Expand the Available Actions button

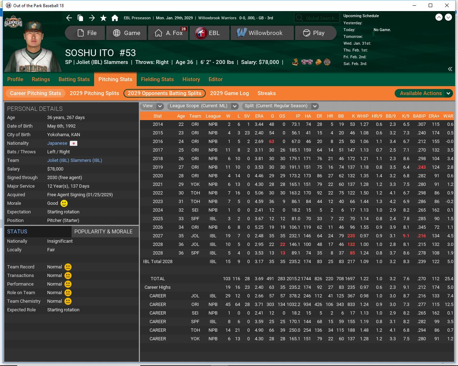424,93
